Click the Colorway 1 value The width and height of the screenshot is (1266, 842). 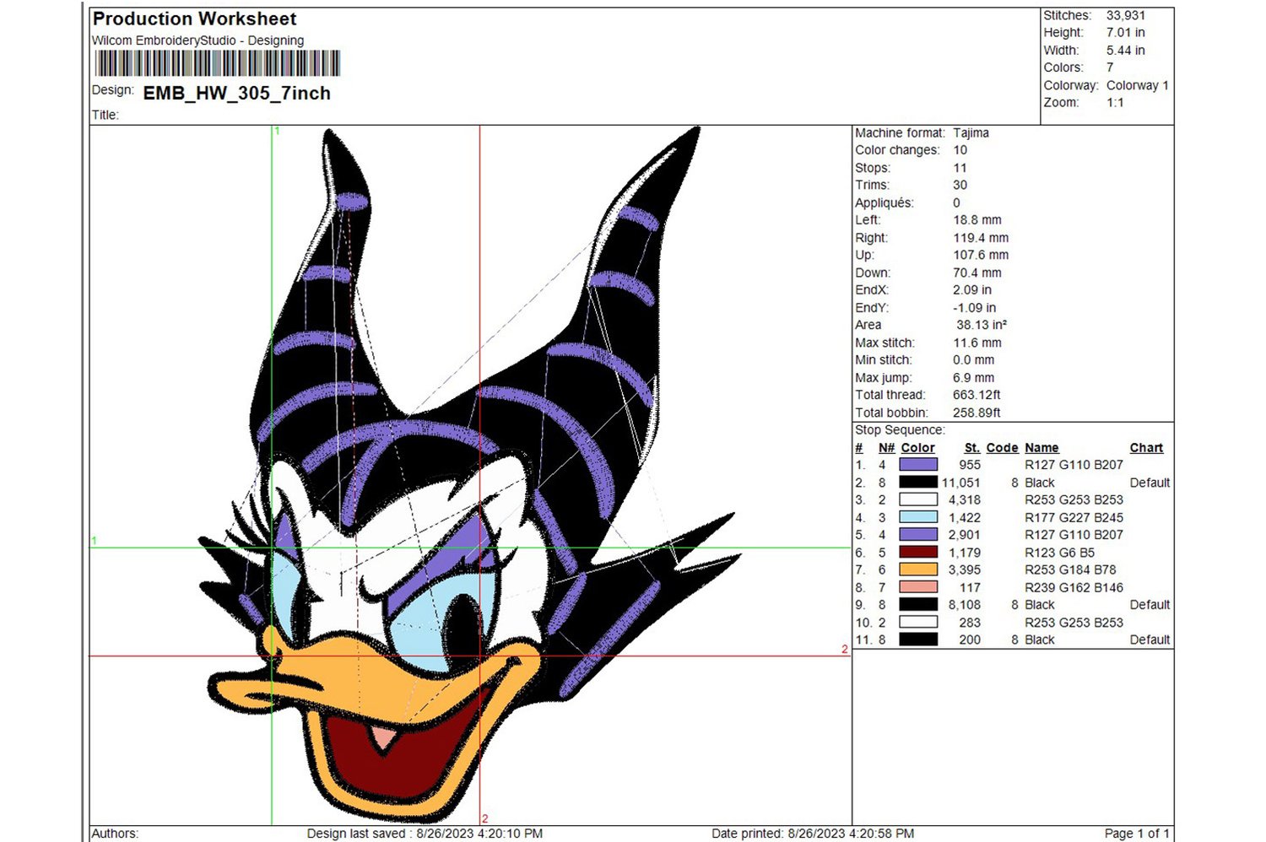[1137, 85]
